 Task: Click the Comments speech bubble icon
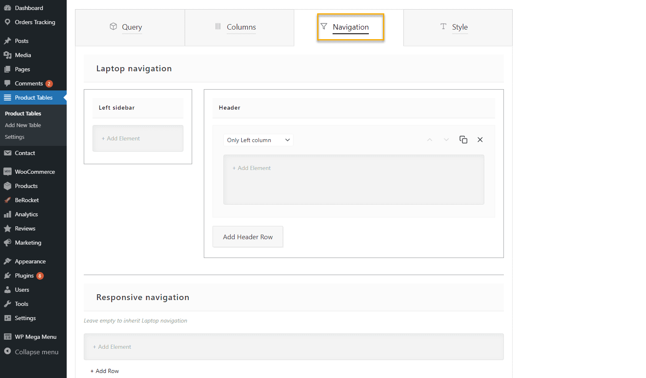click(8, 83)
